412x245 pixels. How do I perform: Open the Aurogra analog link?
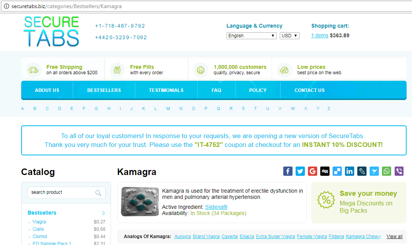coord(182,236)
